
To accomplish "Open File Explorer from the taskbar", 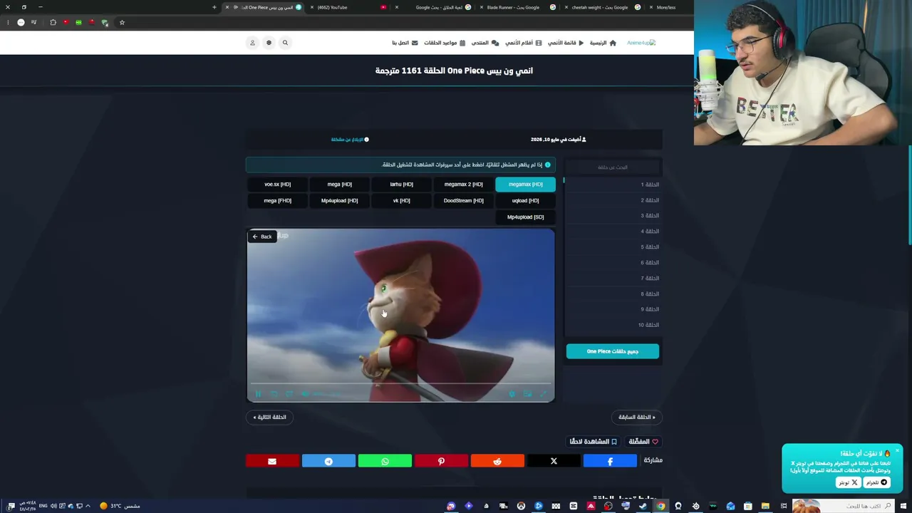I will [765, 506].
